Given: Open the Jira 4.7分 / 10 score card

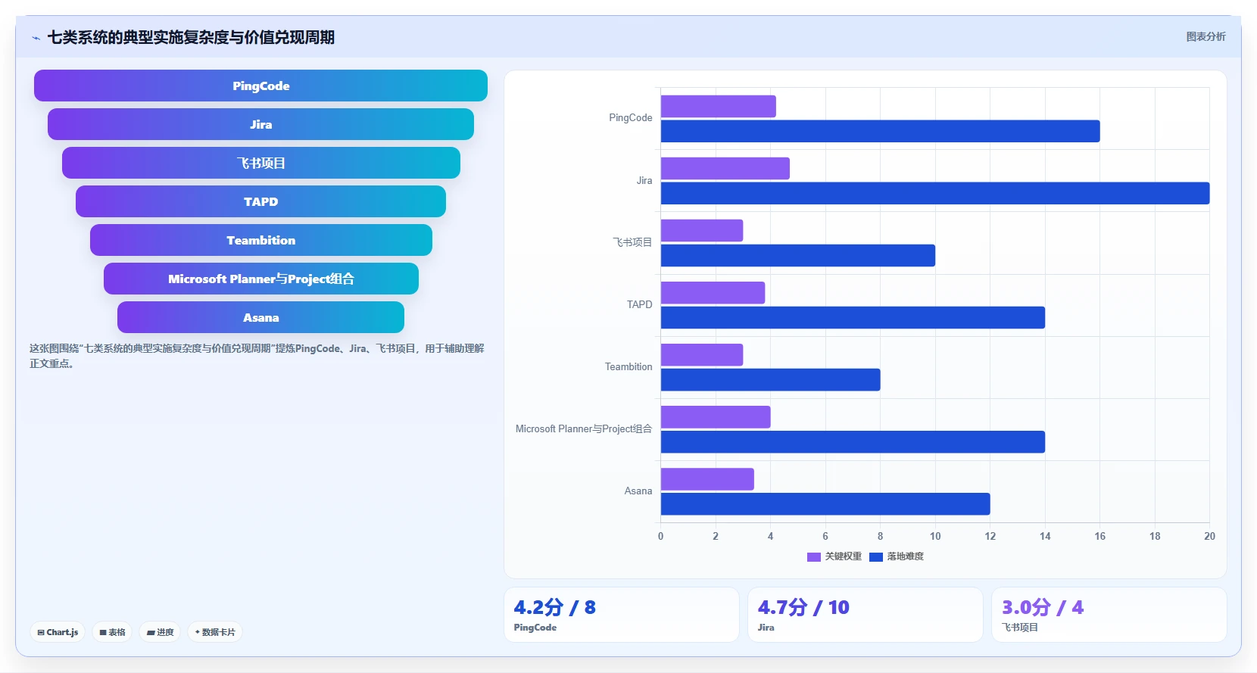Looking at the screenshot, I should tap(866, 615).
